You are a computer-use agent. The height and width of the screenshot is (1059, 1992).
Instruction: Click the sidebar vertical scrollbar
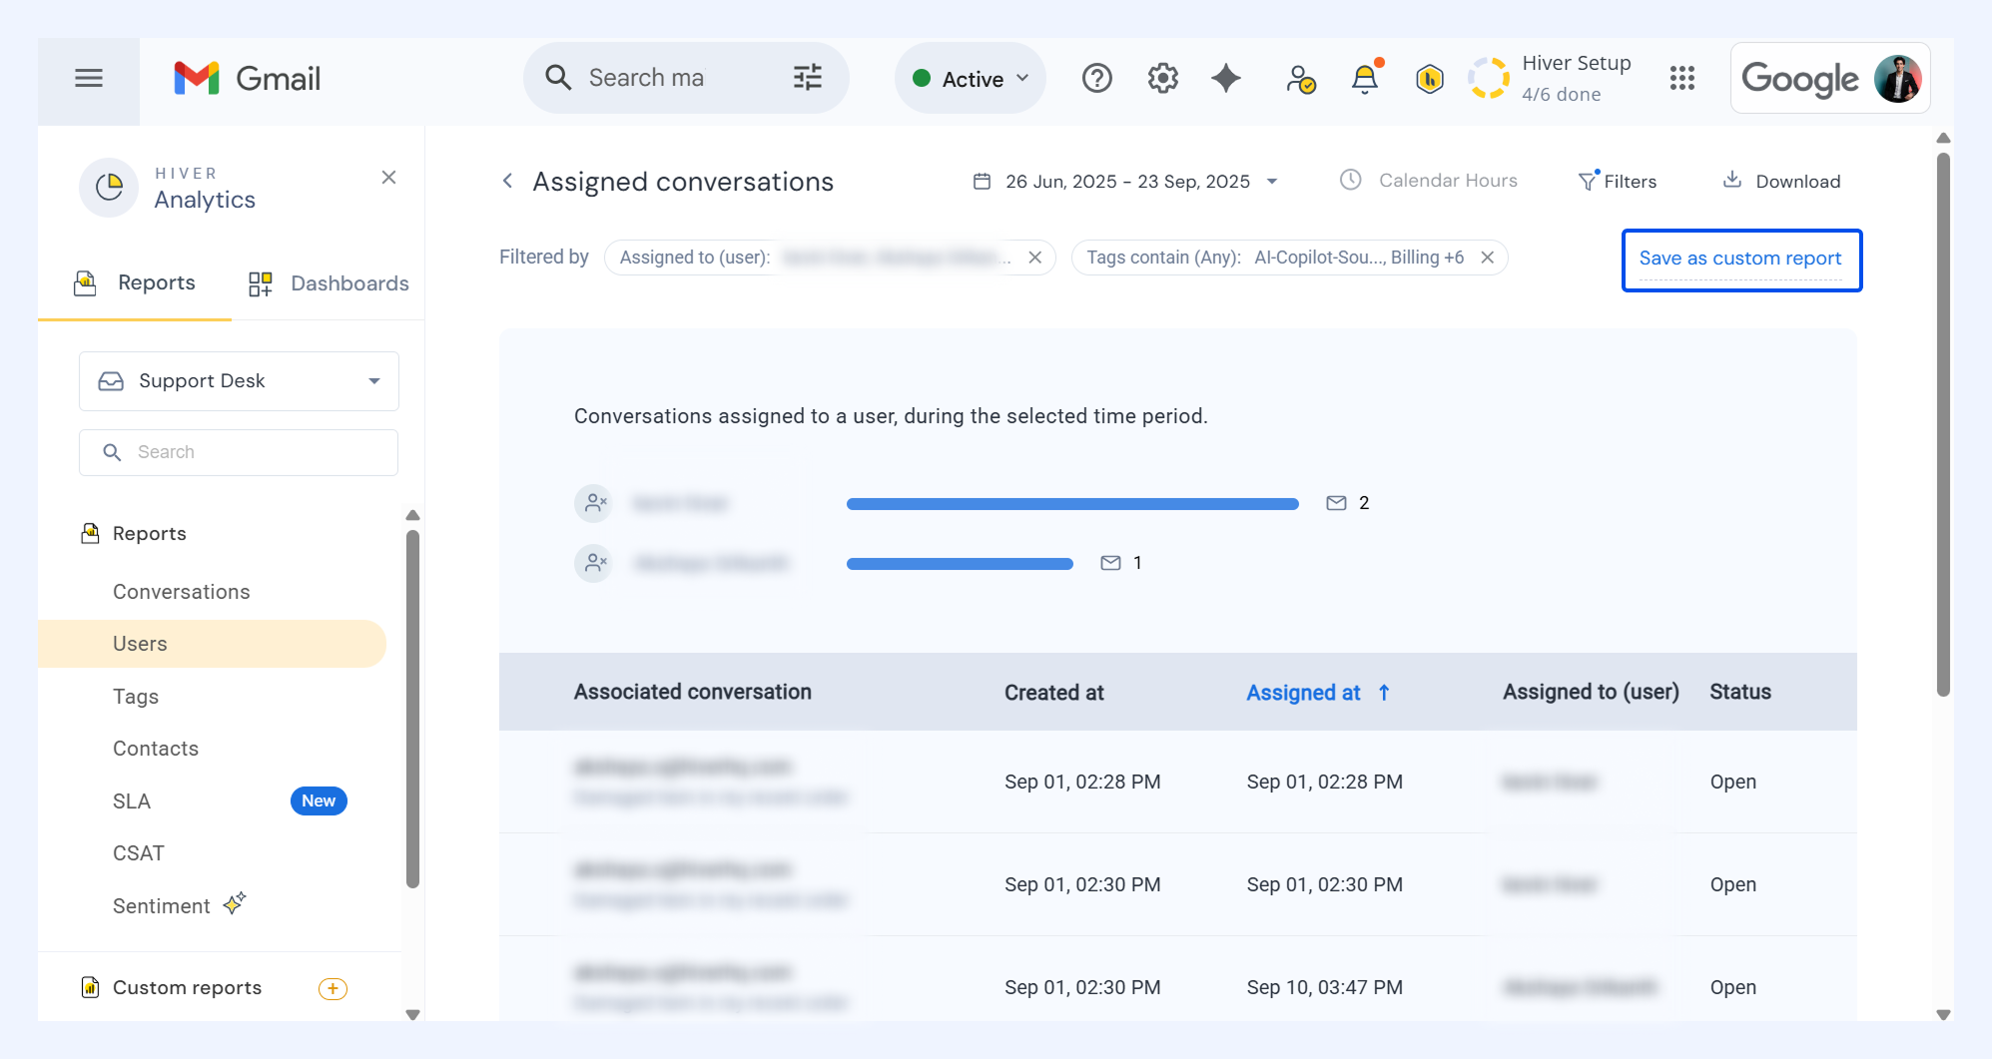pos(413,709)
